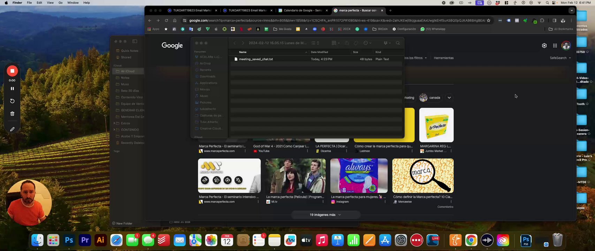This screenshot has width=595, height=251.
Task: Open the (12) WhatsApp bookmark
Action: [433, 29]
